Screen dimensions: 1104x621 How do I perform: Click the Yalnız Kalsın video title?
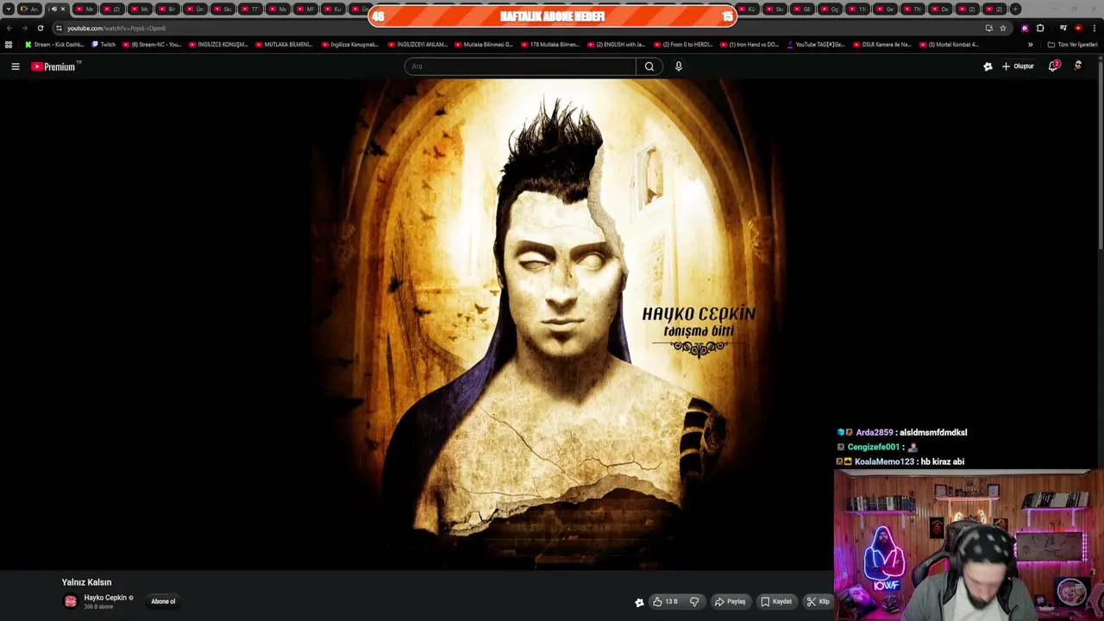coord(86,582)
